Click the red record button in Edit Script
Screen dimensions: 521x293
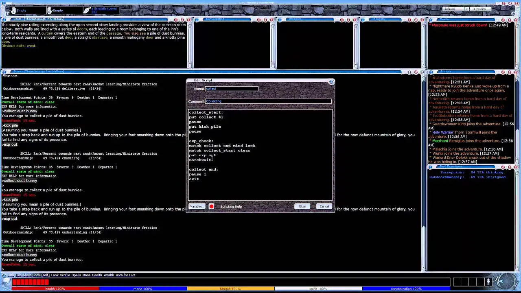211,206
